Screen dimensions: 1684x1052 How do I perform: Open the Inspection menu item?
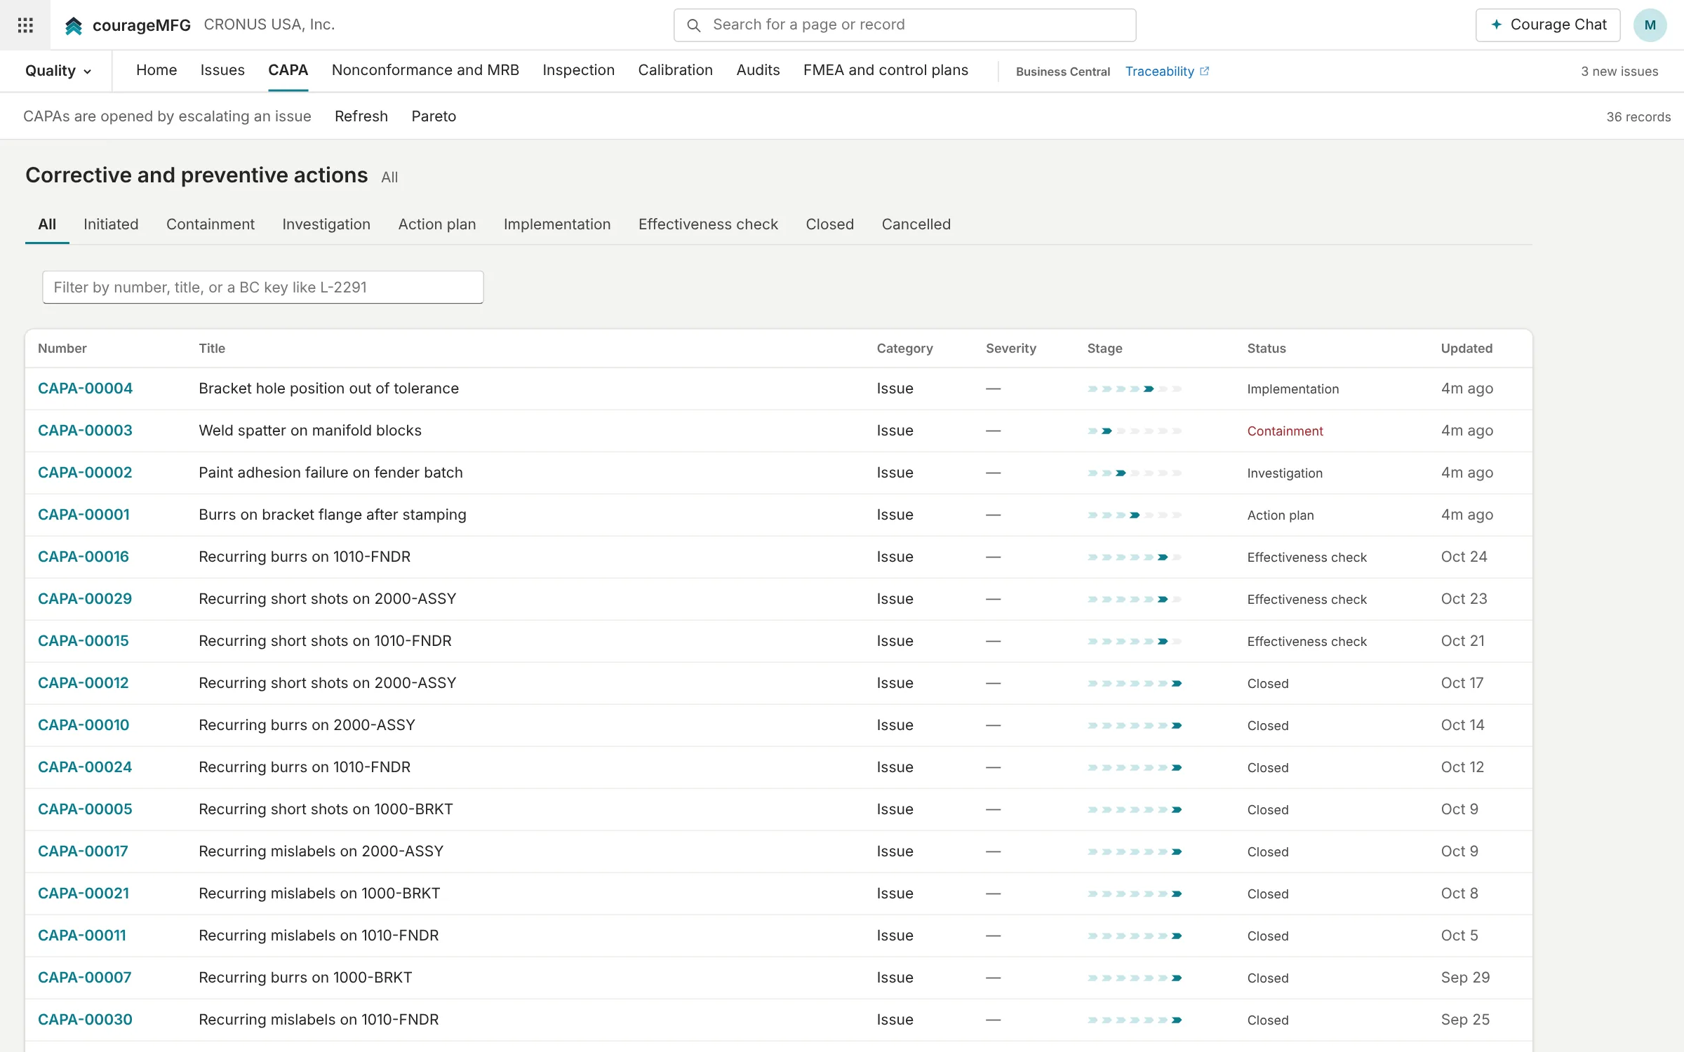[578, 70]
